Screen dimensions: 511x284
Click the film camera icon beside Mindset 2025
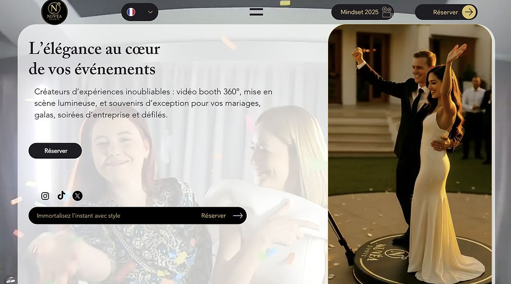pyautogui.click(x=387, y=12)
